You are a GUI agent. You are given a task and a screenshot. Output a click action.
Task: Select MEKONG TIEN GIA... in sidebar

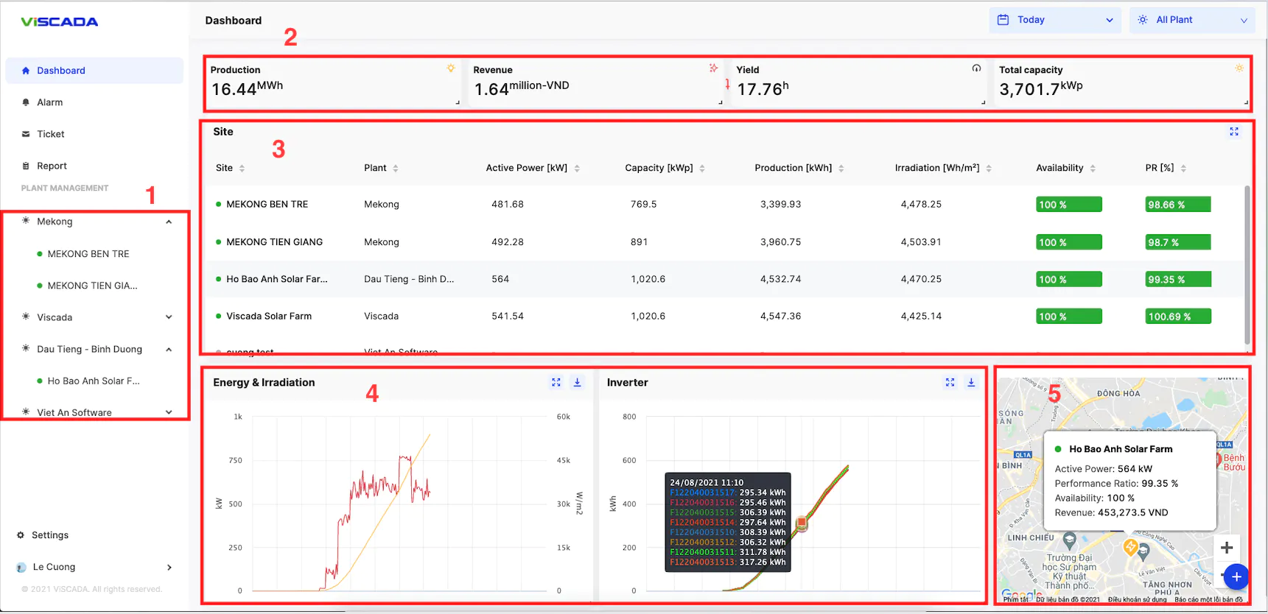pyautogui.click(x=92, y=286)
